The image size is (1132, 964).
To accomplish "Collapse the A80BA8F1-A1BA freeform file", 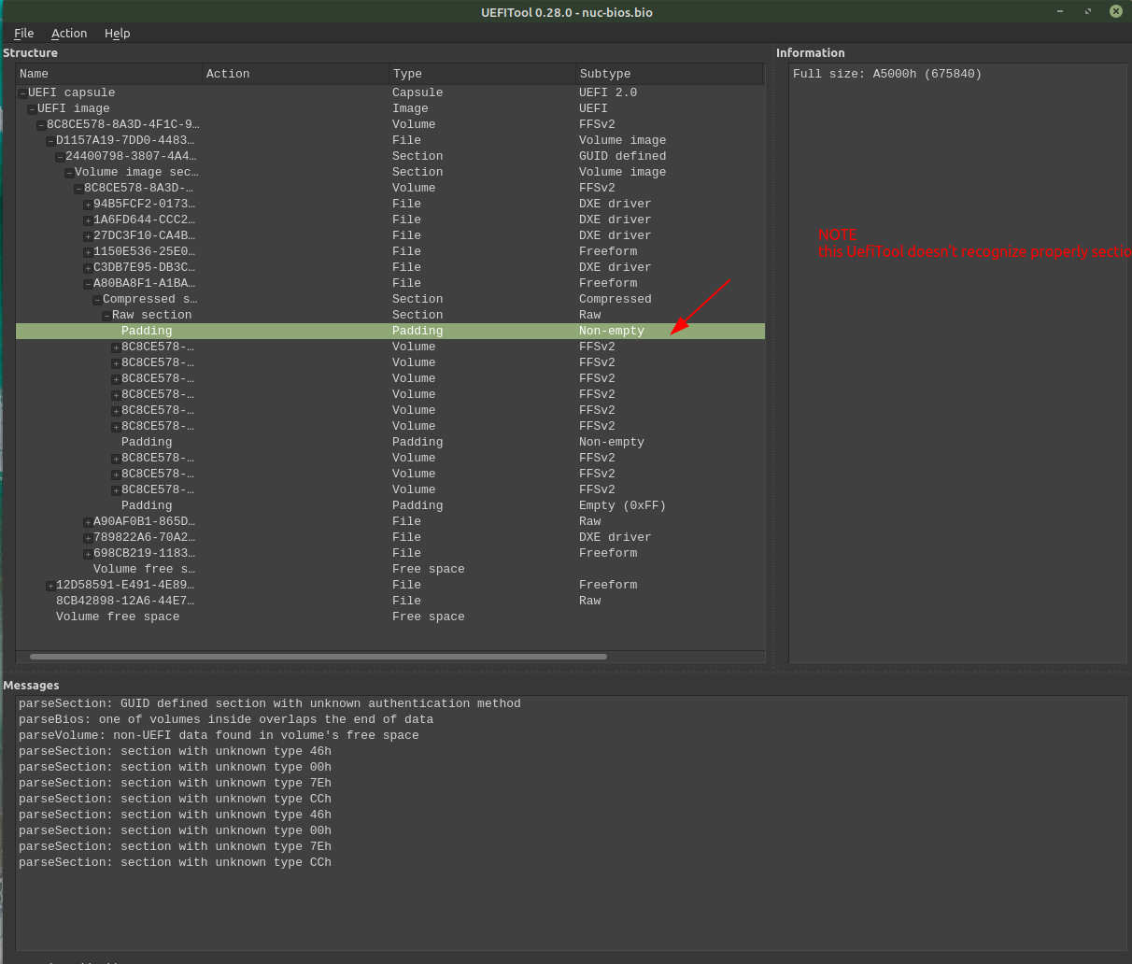I will [x=88, y=284].
